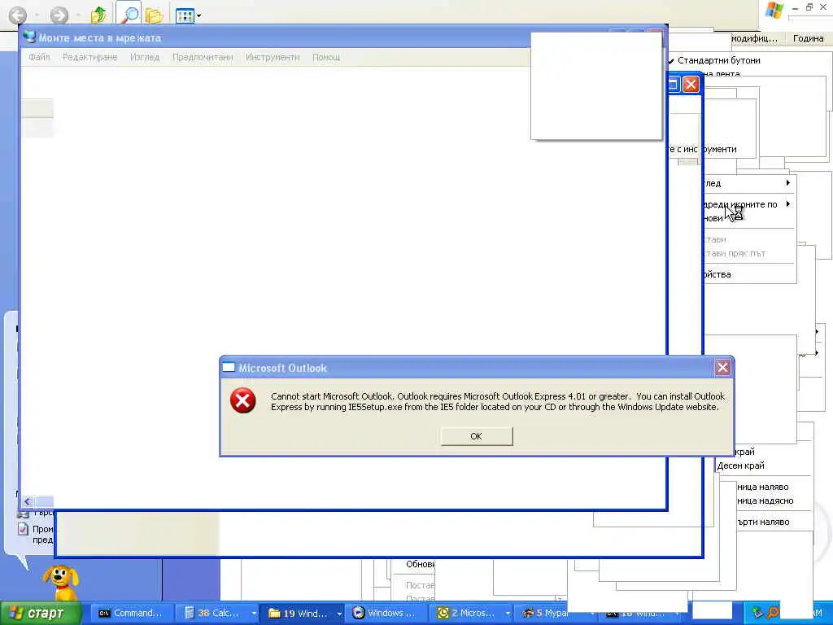Expand 19 Wind… taskbar group arrow

pyautogui.click(x=339, y=614)
